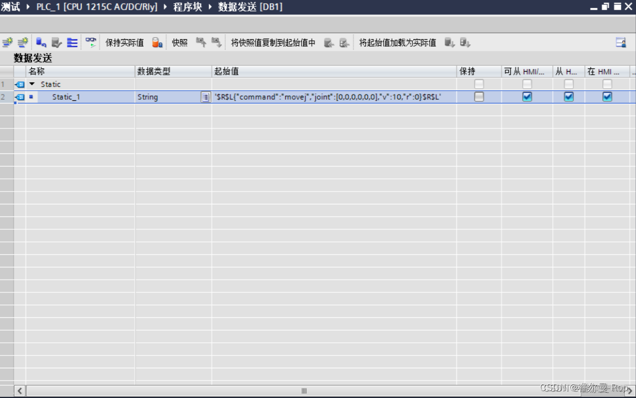Select row number 2 header
The height and width of the screenshot is (398, 636).
(6, 97)
